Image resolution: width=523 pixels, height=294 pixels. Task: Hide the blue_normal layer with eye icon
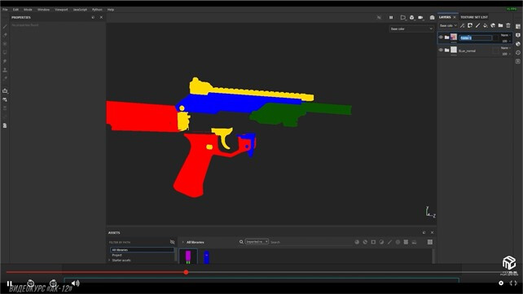(x=441, y=50)
